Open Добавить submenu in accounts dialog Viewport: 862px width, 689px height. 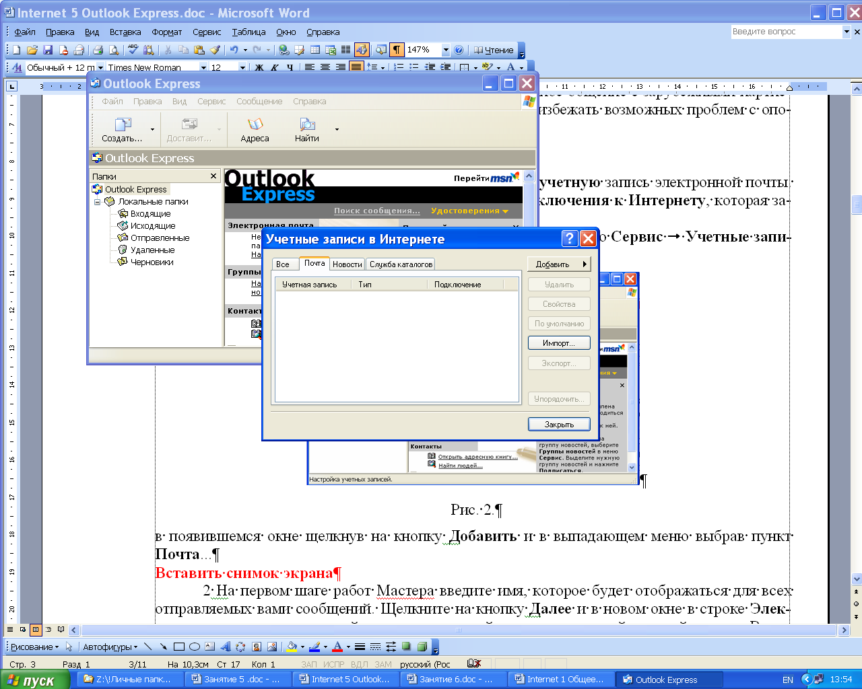pos(559,264)
